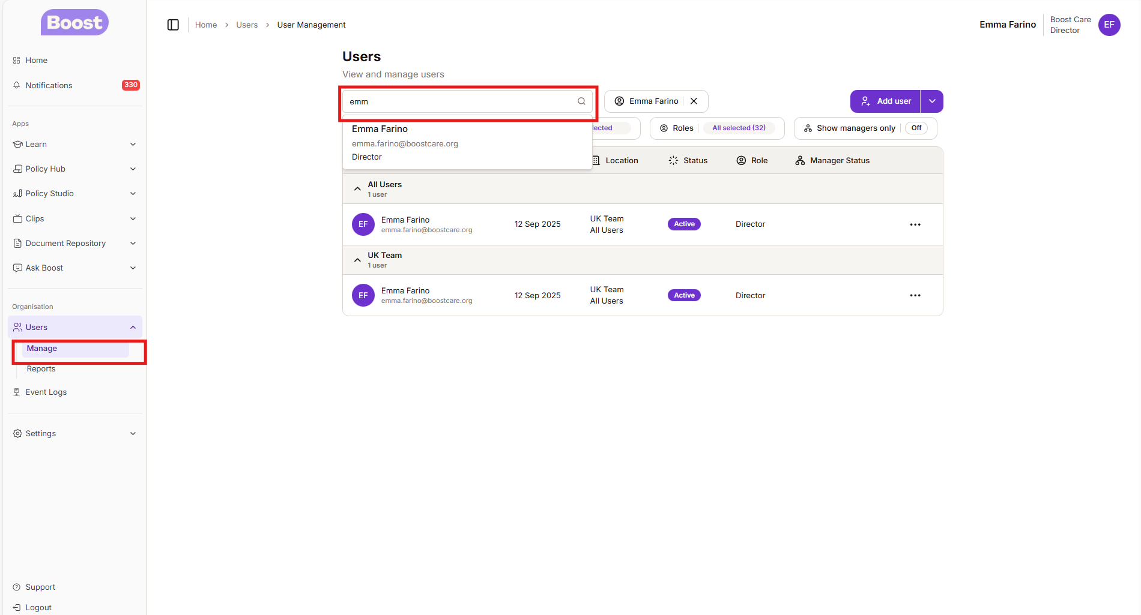Image resolution: width=1141 pixels, height=615 pixels.
Task: Collapse the Users sidebar section chevron
Action: pyautogui.click(x=133, y=327)
